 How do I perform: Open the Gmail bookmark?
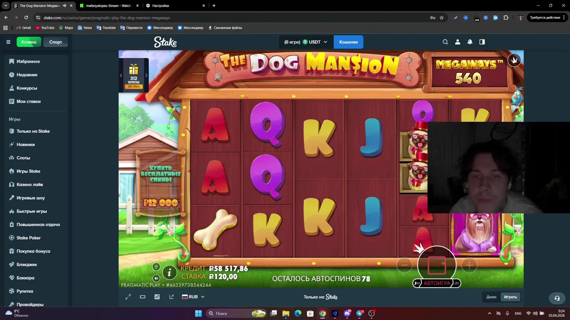tap(24, 28)
